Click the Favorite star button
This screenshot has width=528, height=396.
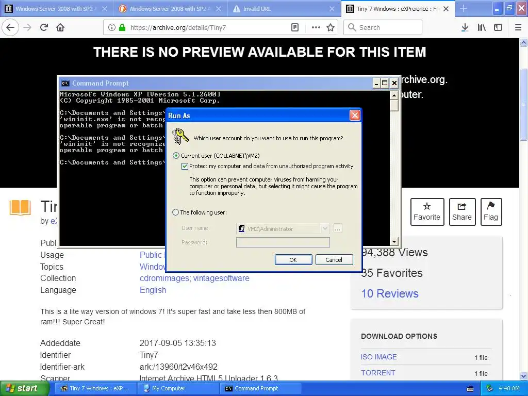pyautogui.click(x=427, y=212)
